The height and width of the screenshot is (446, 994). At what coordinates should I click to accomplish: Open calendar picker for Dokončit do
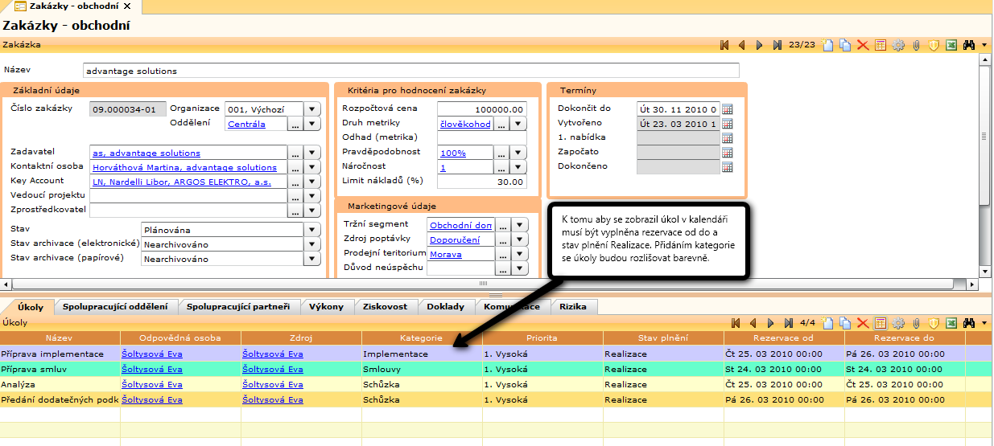(727, 109)
